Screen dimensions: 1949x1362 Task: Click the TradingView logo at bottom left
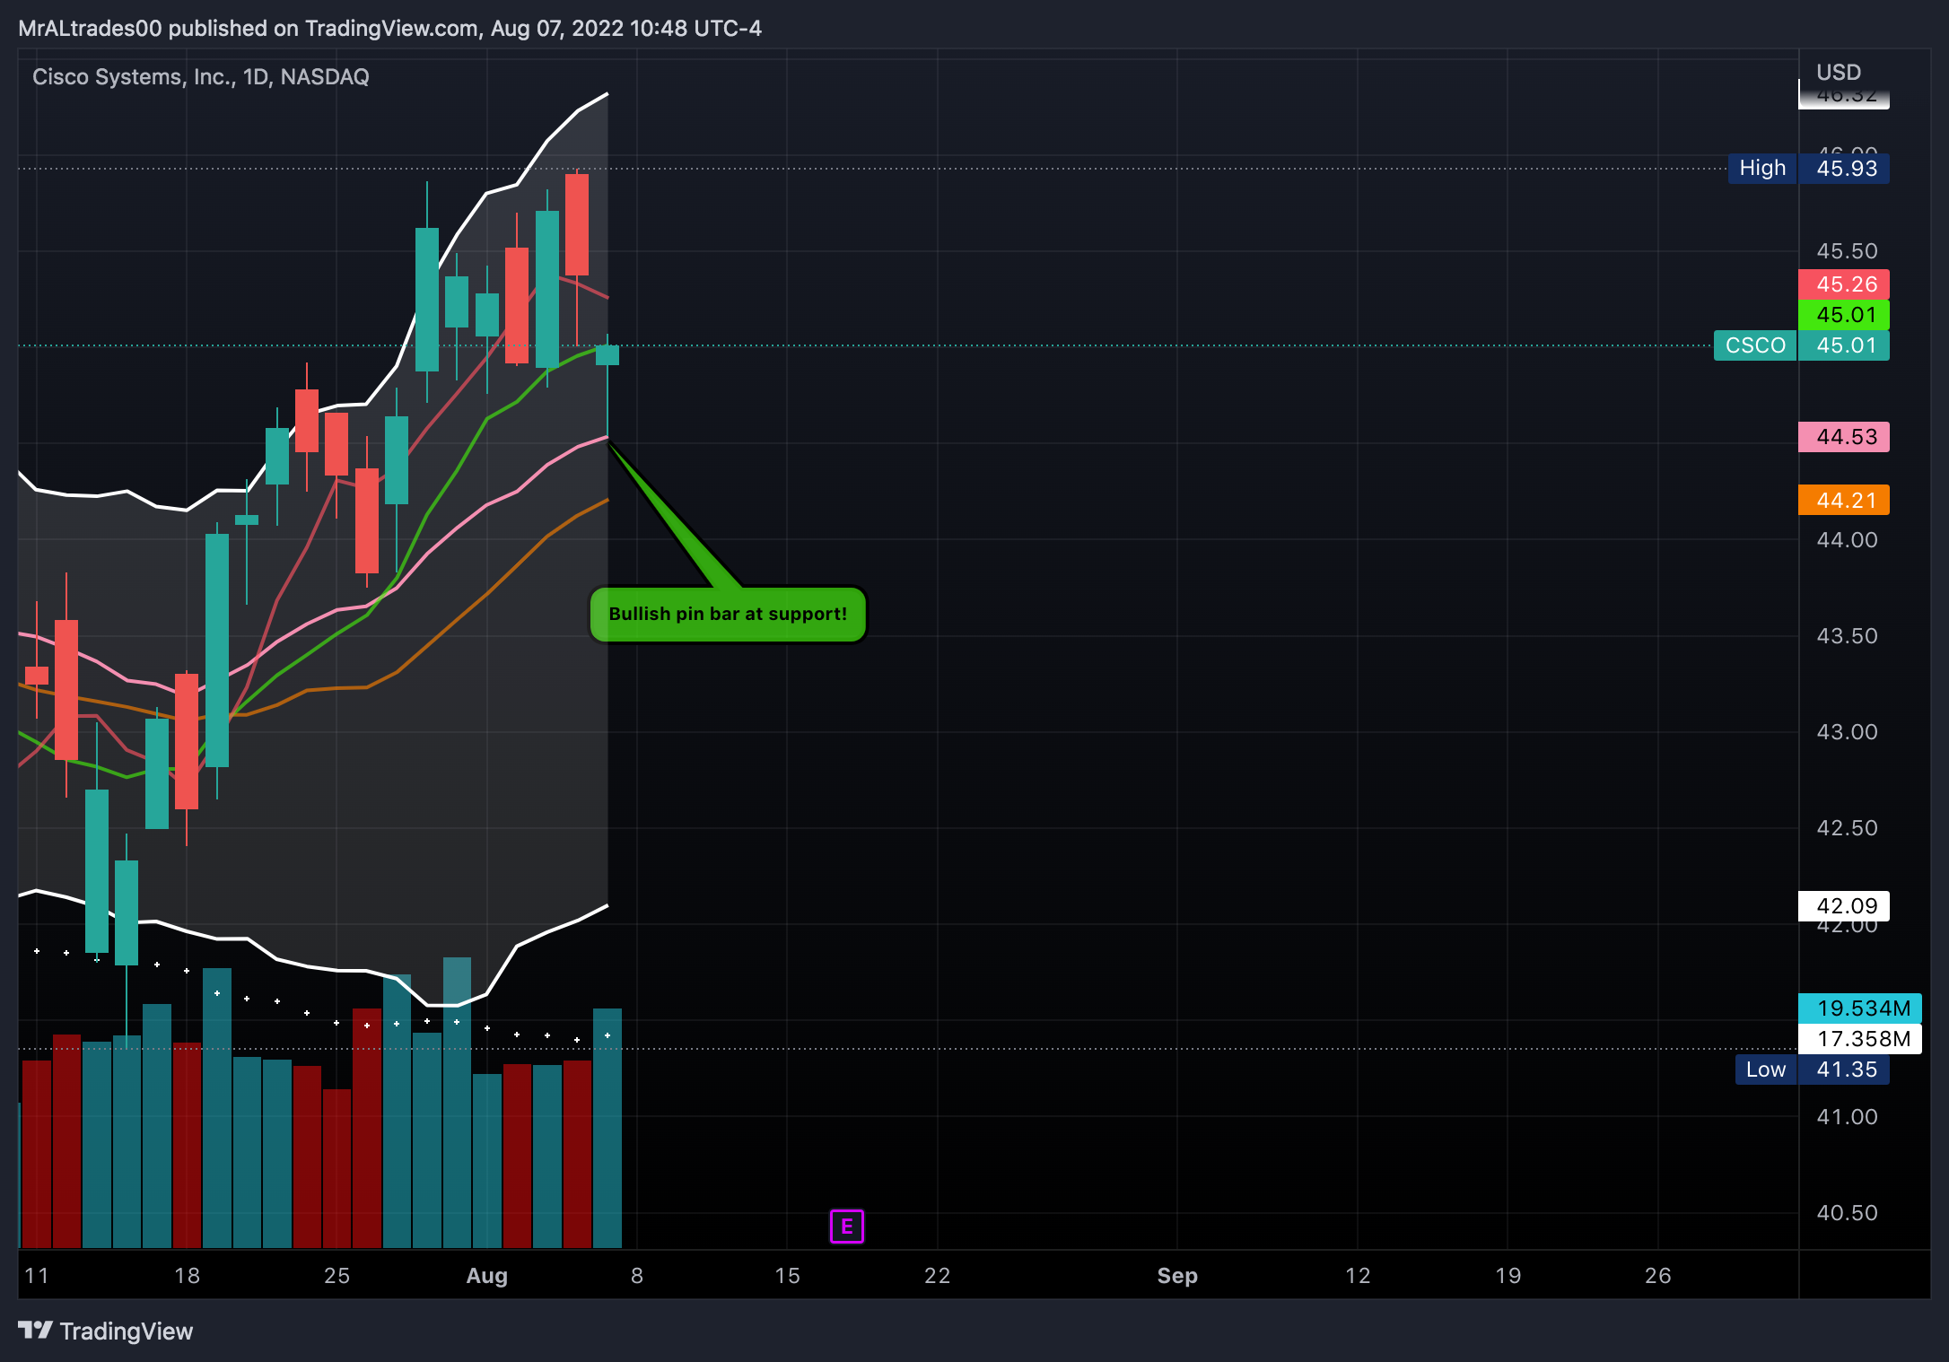pyautogui.click(x=105, y=1331)
